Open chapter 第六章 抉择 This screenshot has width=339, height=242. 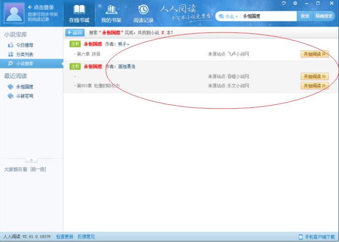tap(89, 54)
